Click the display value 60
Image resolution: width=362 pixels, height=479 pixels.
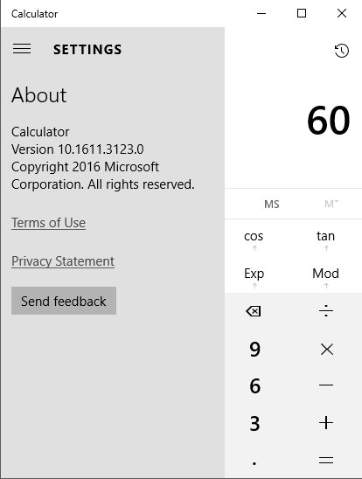click(328, 121)
